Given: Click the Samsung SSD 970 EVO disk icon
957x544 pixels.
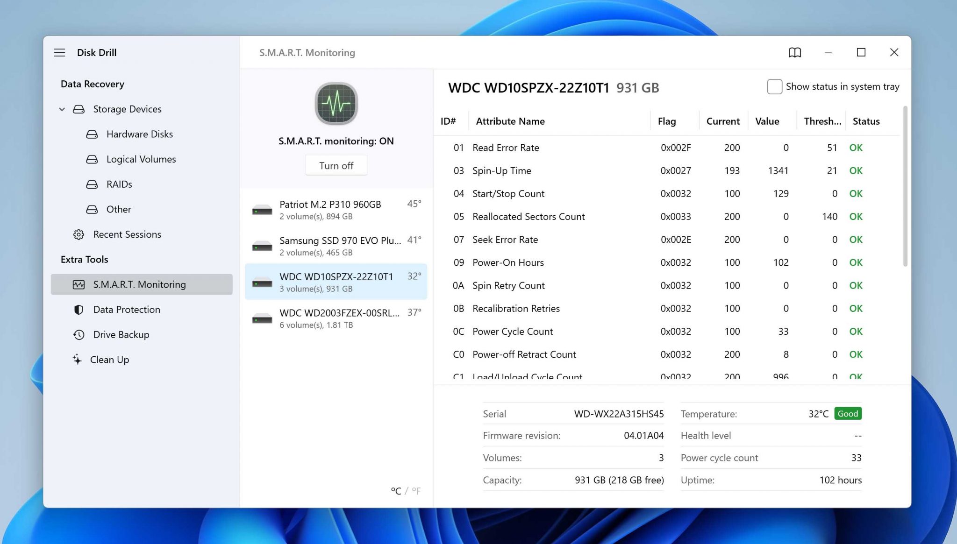Looking at the screenshot, I should pyautogui.click(x=262, y=246).
